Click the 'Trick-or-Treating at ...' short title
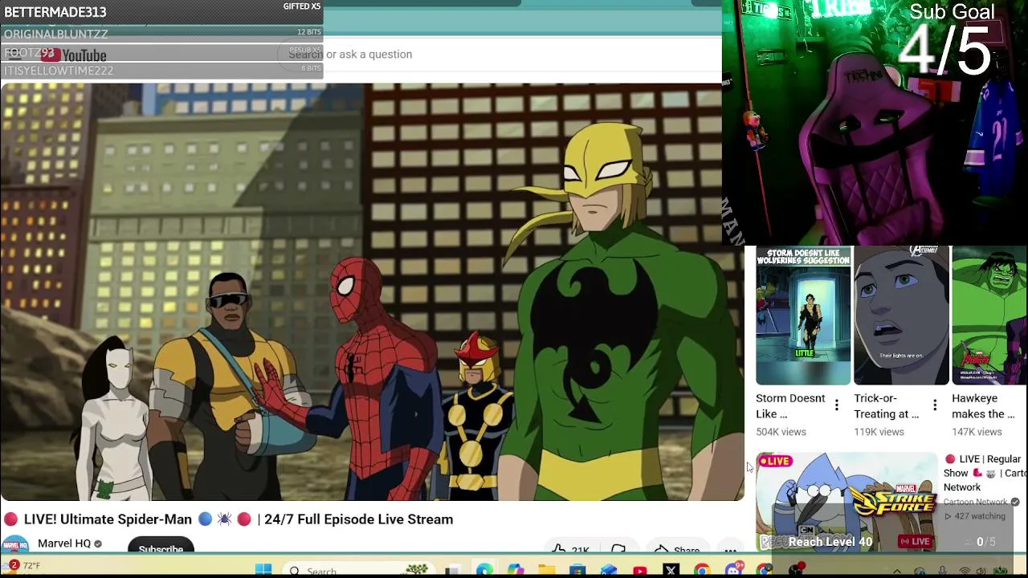The image size is (1028, 578). 886,406
